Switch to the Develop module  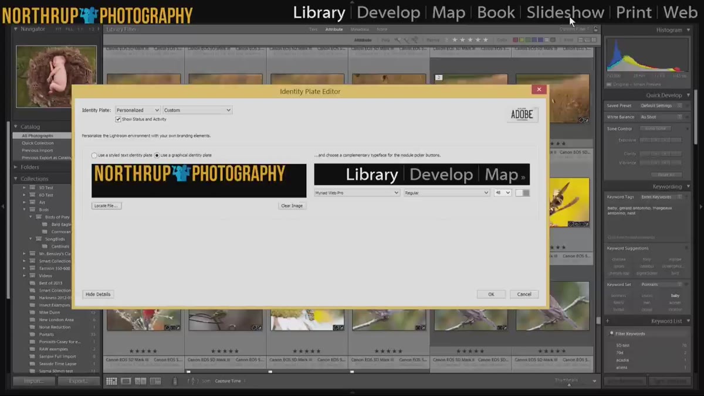388,12
